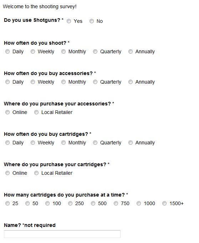This screenshot has height=243, width=199.
Task: Choose Online for purchasing cartridges
Action: click(7, 173)
